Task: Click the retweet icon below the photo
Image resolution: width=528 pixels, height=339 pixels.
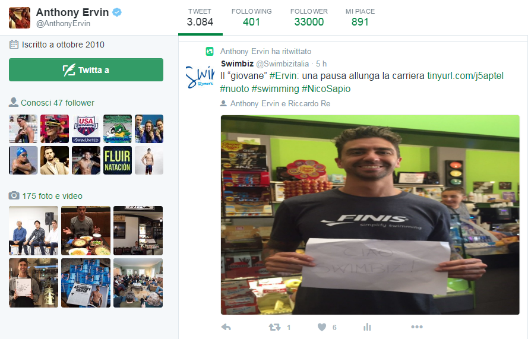Action: [x=274, y=327]
